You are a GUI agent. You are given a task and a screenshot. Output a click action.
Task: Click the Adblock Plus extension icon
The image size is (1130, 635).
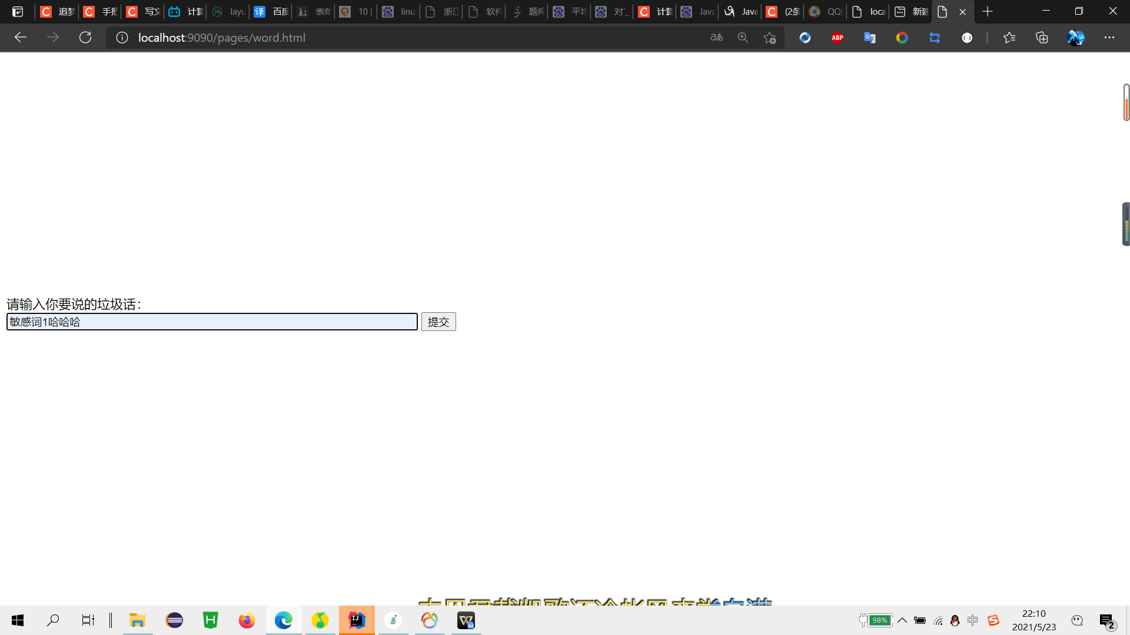[837, 38]
